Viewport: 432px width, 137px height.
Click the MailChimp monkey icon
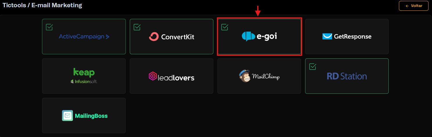tap(244, 76)
